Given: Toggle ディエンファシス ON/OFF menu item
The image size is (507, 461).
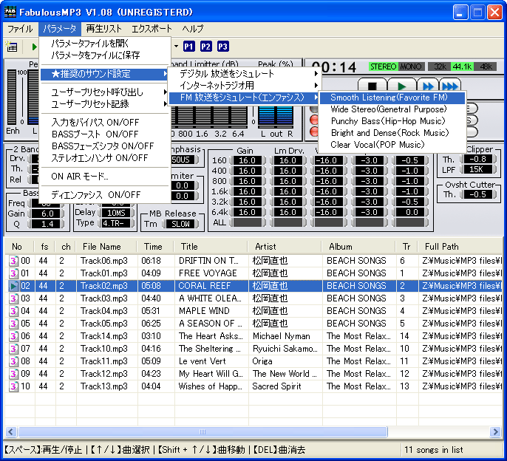Looking at the screenshot, I should tap(105, 195).
